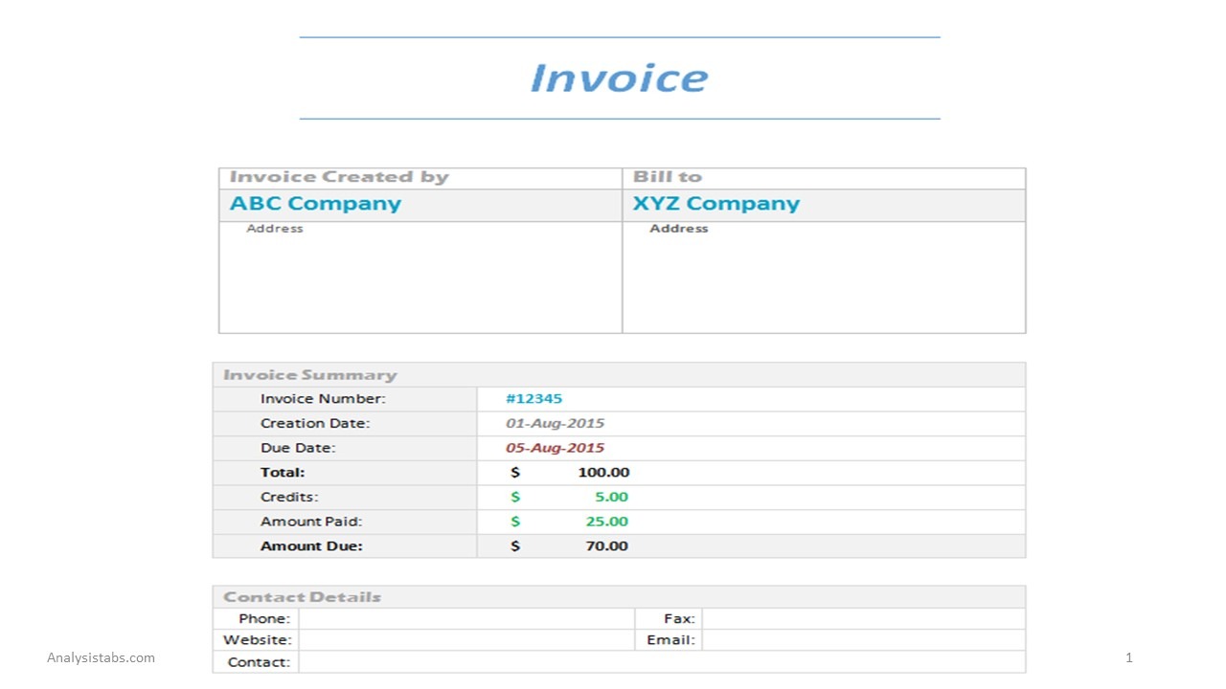Image resolution: width=1226 pixels, height=689 pixels.
Task: Click the Bill to header
Action: pos(668,177)
